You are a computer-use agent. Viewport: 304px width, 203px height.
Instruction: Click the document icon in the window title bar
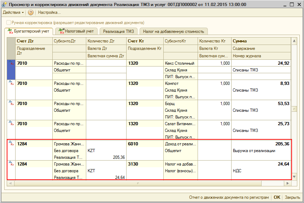point(4,4)
